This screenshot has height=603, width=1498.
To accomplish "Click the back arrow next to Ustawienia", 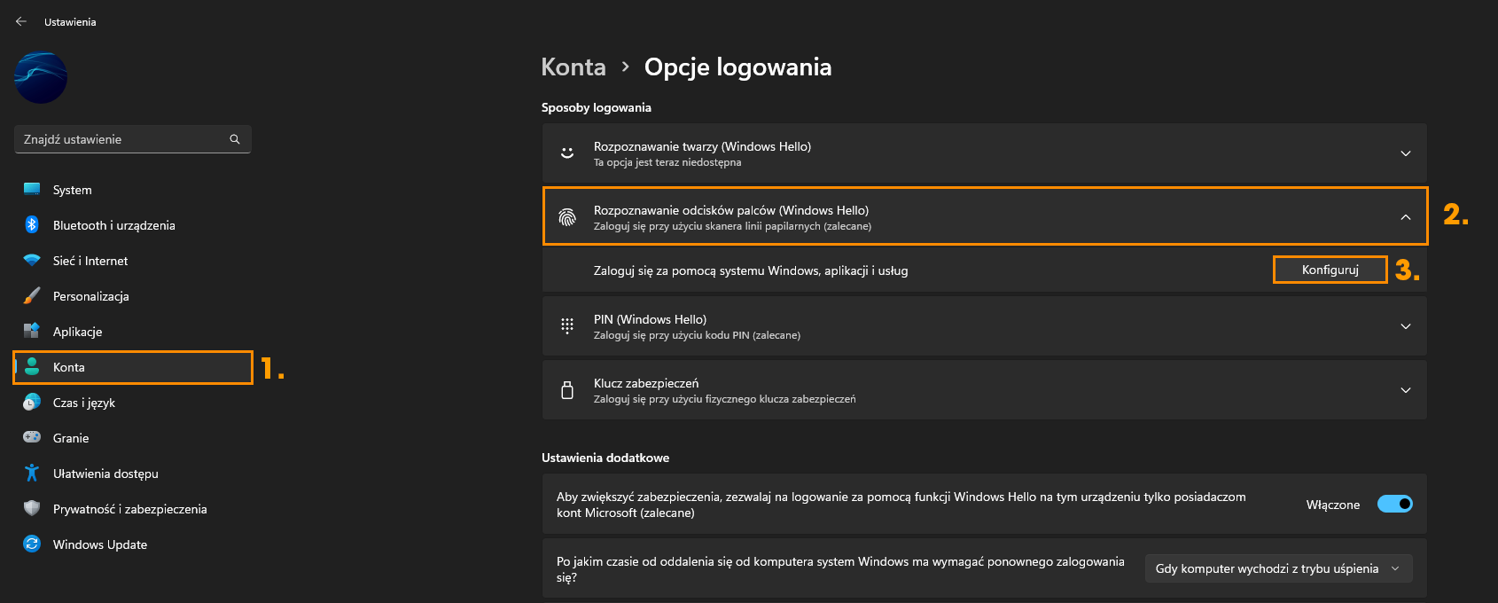I will pyautogui.click(x=21, y=21).
